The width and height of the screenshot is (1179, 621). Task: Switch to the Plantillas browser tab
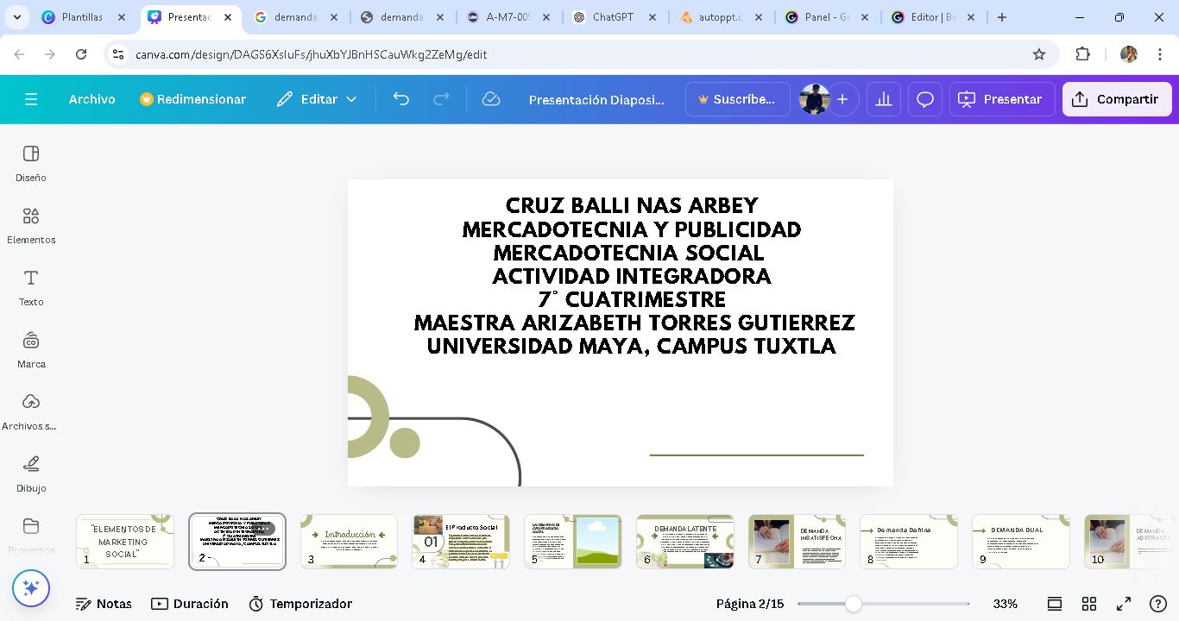click(x=82, y=17)
